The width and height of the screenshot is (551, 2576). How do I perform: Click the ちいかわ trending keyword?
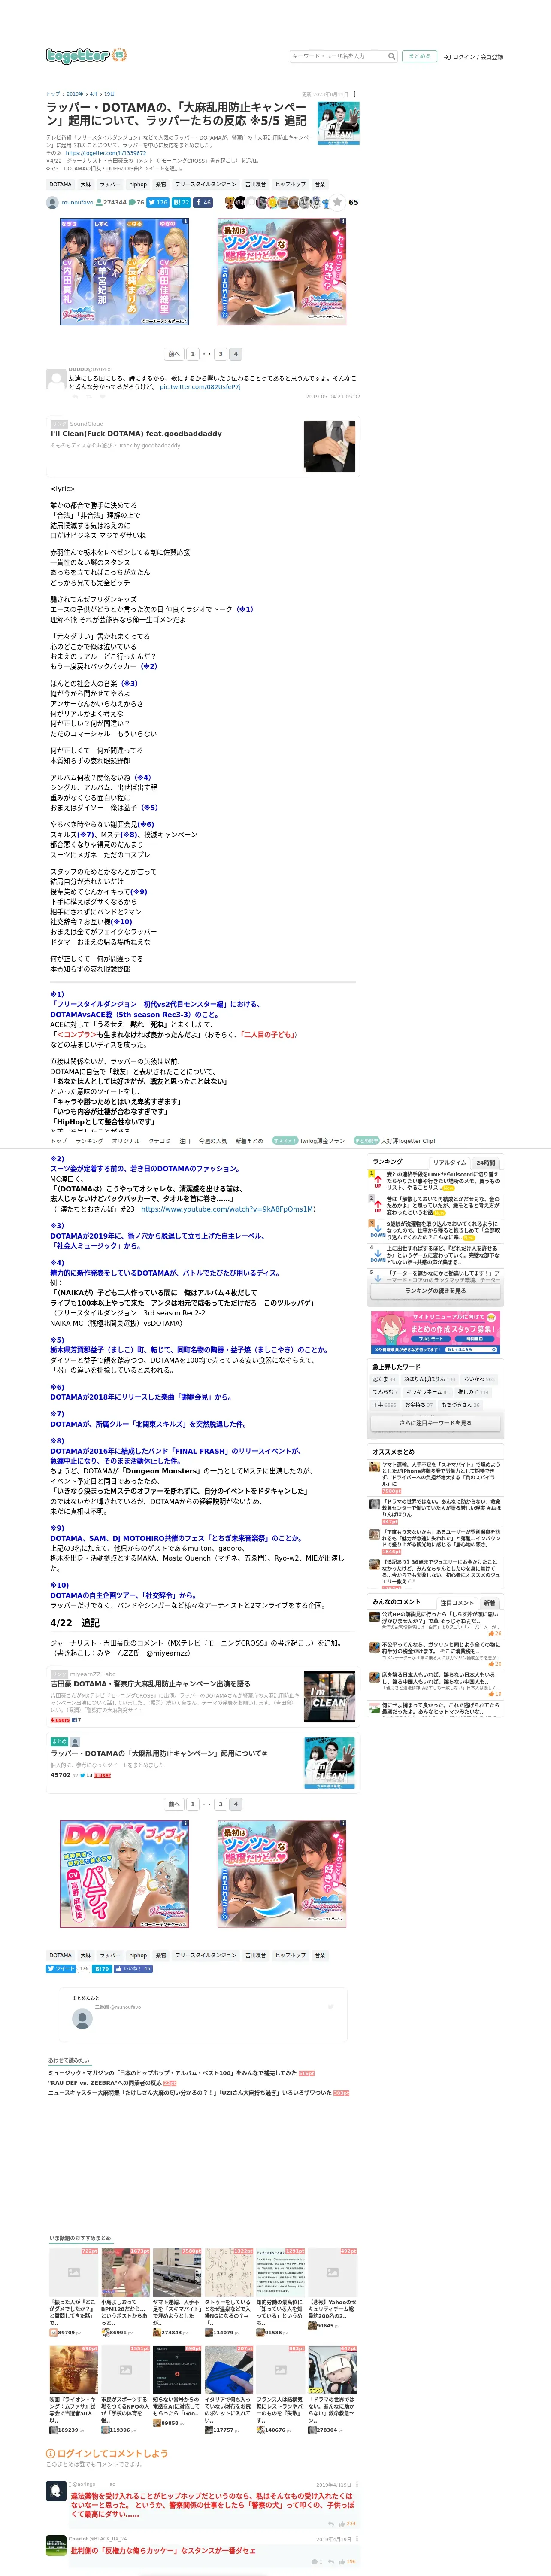click(480, 1379)
